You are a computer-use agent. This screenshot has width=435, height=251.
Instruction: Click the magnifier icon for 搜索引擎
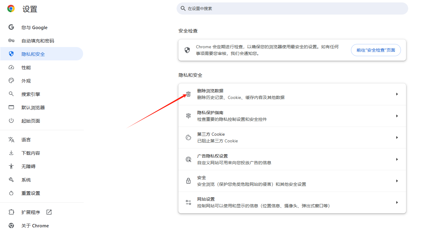(x=11, y=94)
